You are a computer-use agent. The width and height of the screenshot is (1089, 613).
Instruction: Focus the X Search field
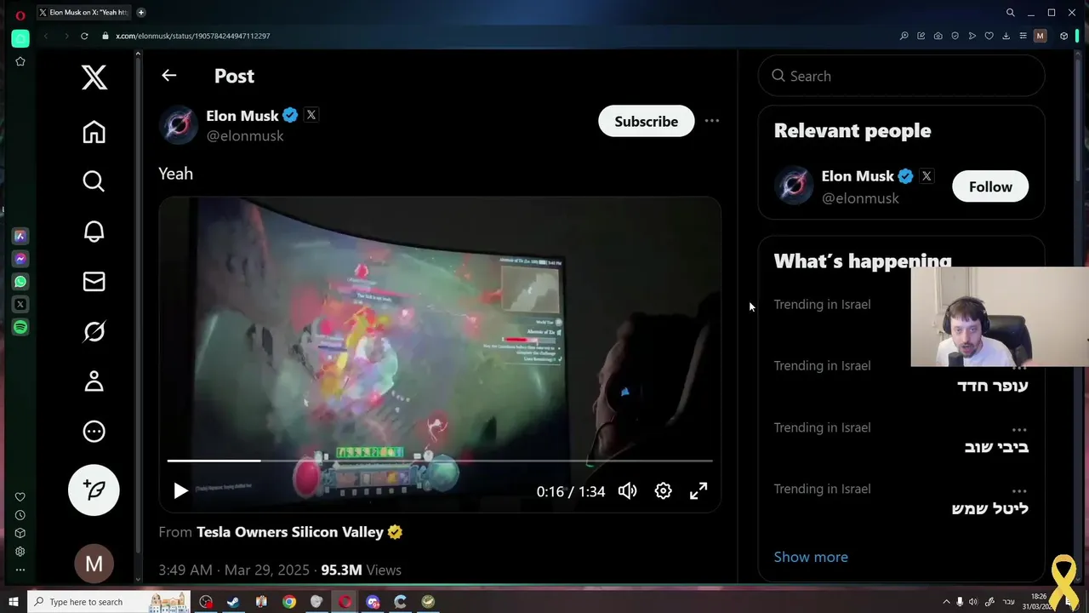(901, 76)
